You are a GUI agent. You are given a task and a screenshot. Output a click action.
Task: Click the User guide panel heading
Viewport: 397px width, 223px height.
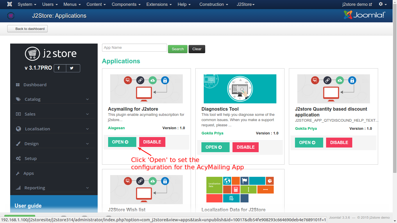click(x=28, y=206)
